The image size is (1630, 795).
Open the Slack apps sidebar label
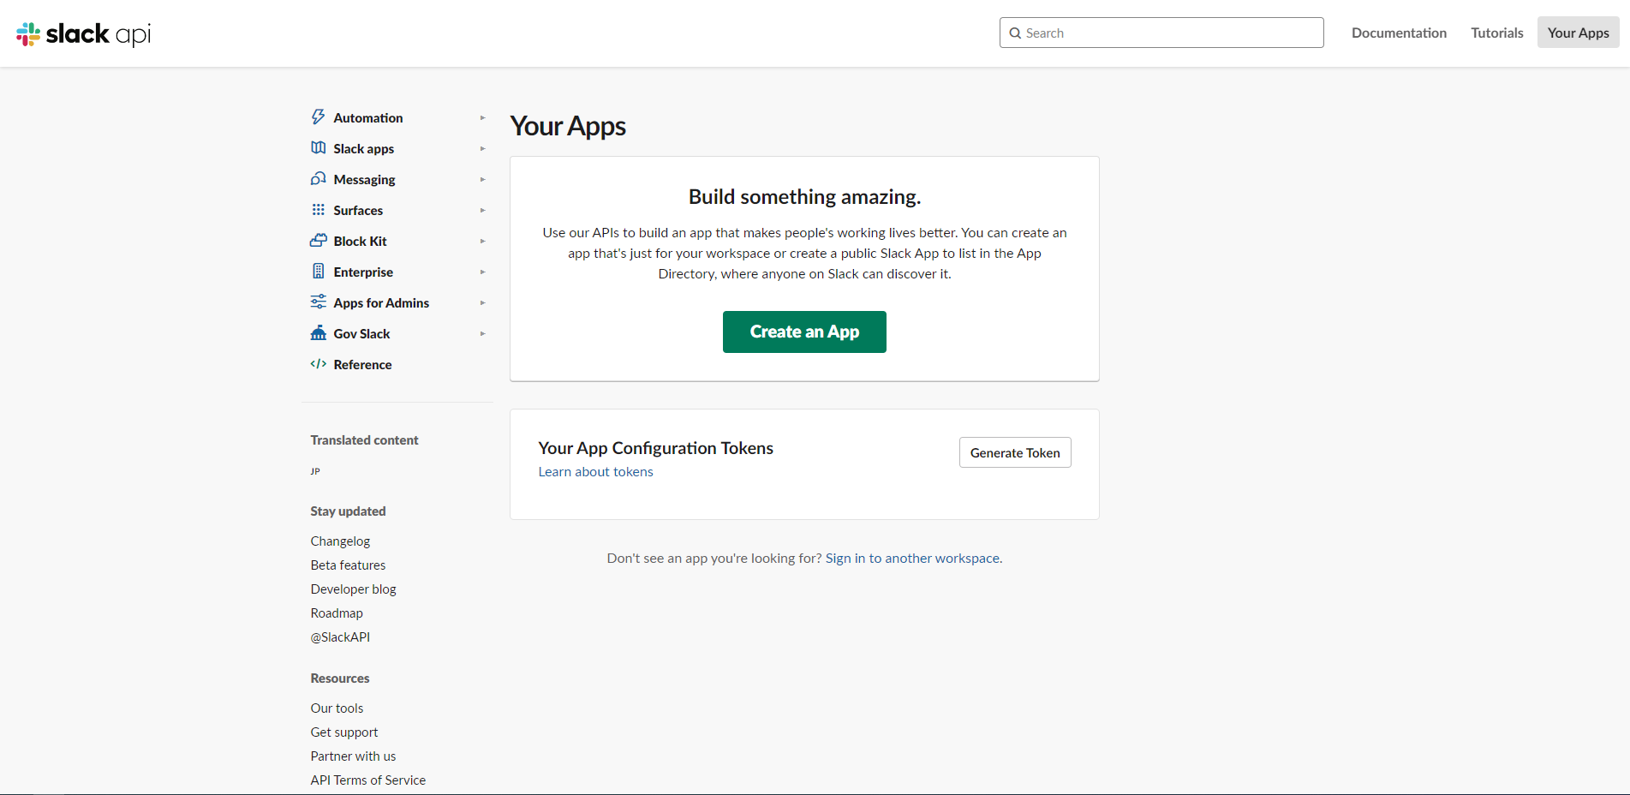pos(364,148)
